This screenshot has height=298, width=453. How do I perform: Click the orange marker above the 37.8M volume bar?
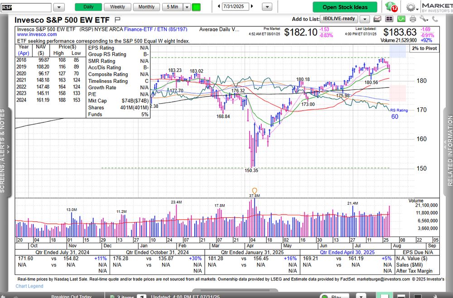point(255,191)
